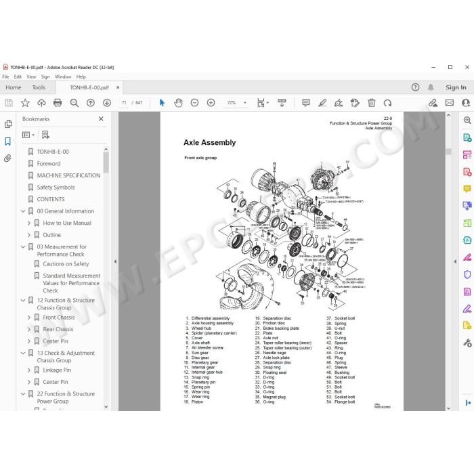474x474 pixels.
Task: Rotate the page with rotate icon
Action: [387, 103]
